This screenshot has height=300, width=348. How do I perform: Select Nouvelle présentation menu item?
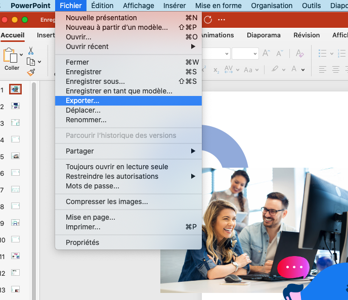coord(128,18)
